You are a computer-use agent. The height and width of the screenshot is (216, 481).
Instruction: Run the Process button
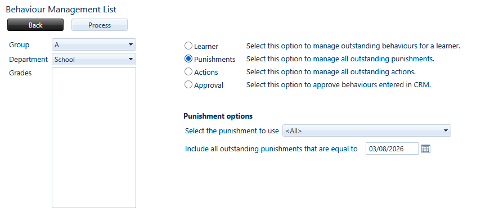[100, 25]
